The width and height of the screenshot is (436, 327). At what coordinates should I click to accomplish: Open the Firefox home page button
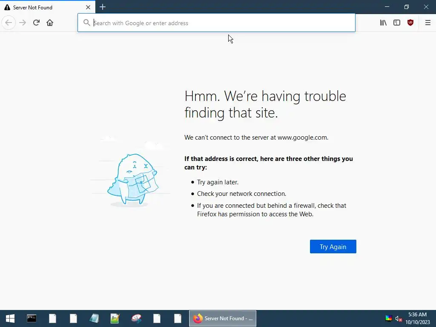50,23
